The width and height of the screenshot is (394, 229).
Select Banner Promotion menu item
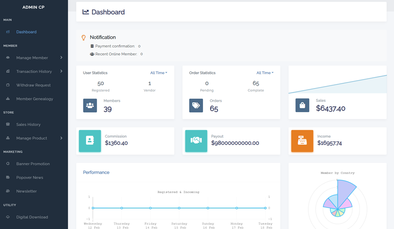[33, 164]
